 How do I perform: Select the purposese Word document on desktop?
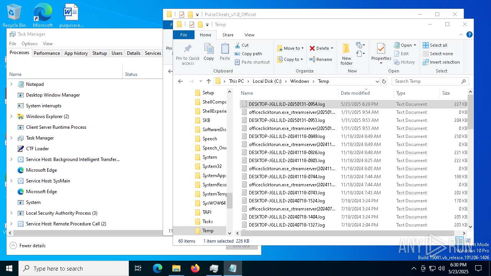coord(71,16)
